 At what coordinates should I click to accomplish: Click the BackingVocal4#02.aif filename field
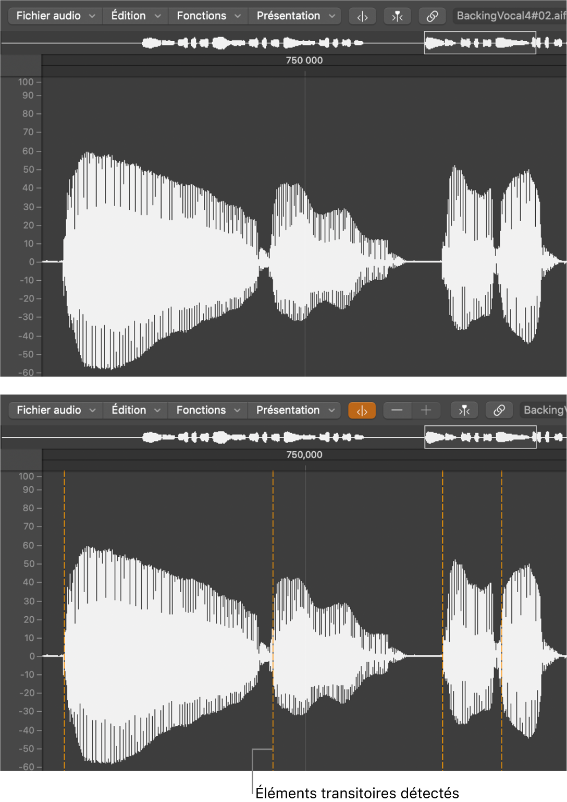coord(508,16)
